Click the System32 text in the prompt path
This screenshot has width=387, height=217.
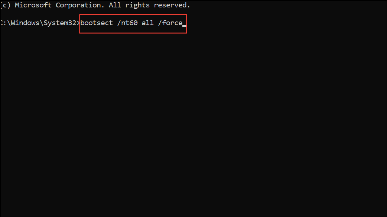[x=60, y=23]
